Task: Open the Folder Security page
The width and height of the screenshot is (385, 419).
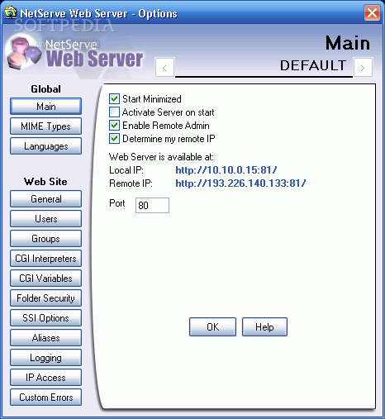Action: point(45,298)
